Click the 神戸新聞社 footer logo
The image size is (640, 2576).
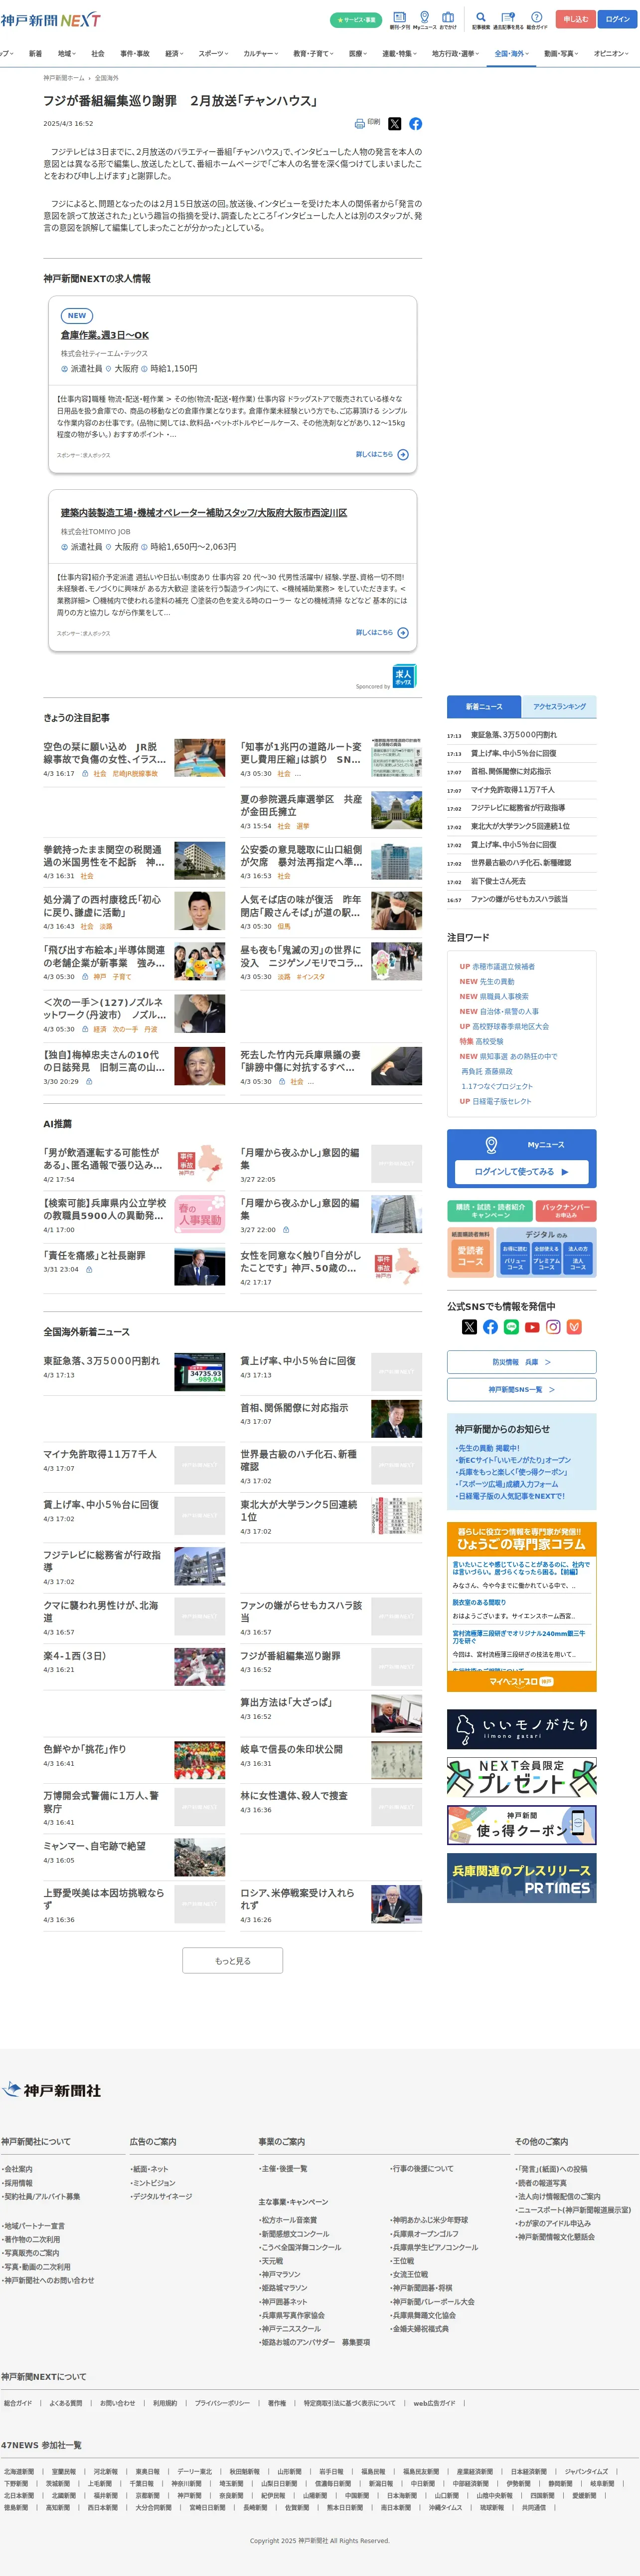[52, 2090]
